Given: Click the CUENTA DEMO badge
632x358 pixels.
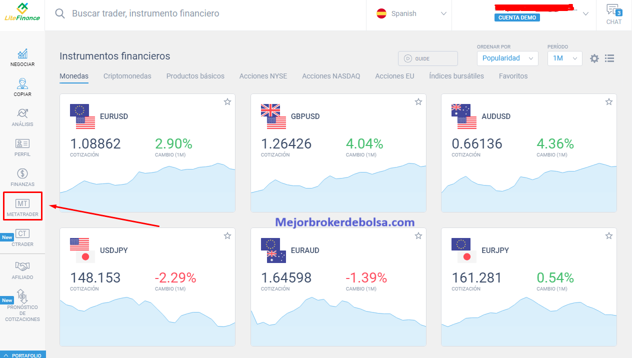Looking at the screenshot, I should click(517, 17).
